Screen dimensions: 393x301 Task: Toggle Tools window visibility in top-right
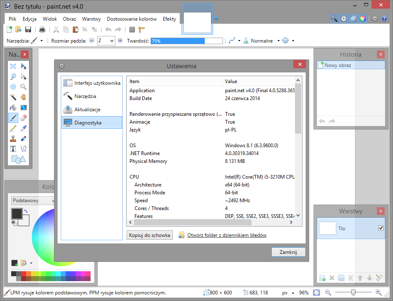[x=334, y=19]
